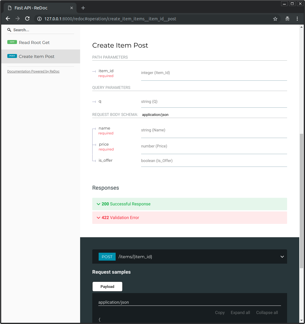Select Read Root Get in the sidebar

[x=34, y=42]
